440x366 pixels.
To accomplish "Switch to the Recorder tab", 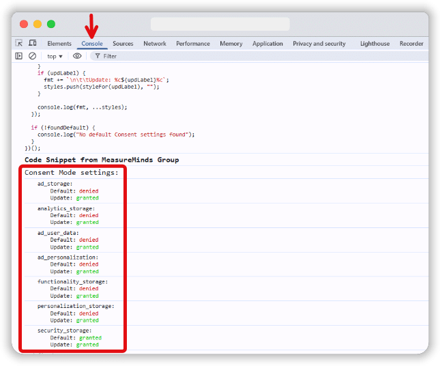I will coord(411,44).
